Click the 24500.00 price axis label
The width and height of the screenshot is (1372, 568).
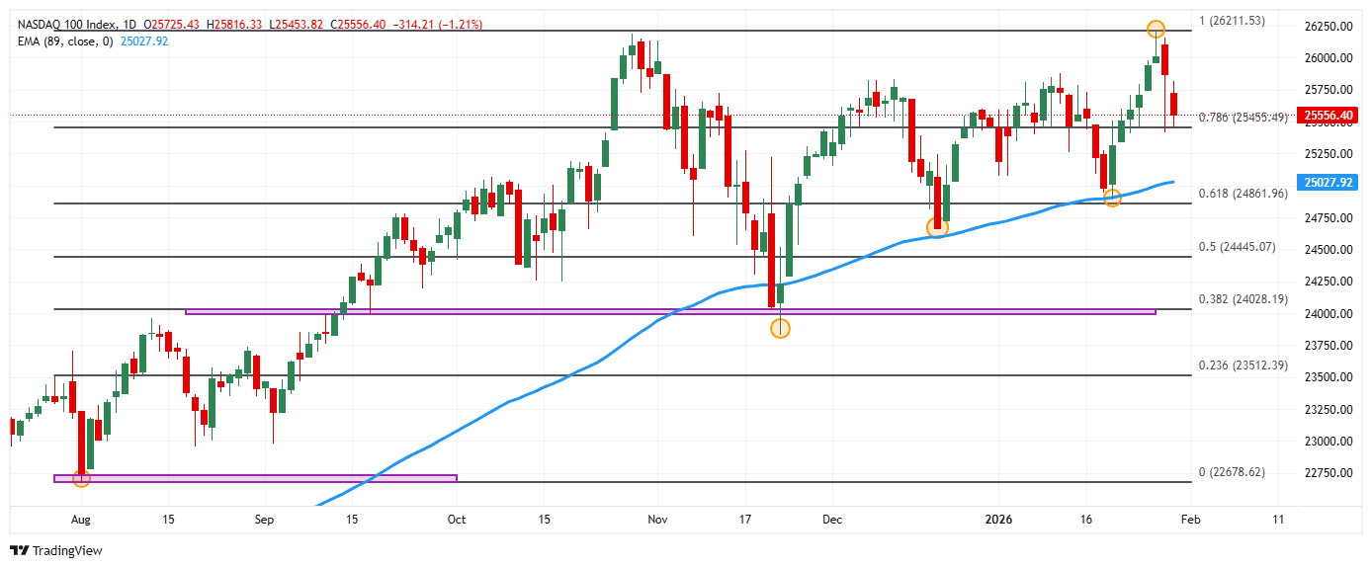pyautogui.click(x=1330, y=250)
